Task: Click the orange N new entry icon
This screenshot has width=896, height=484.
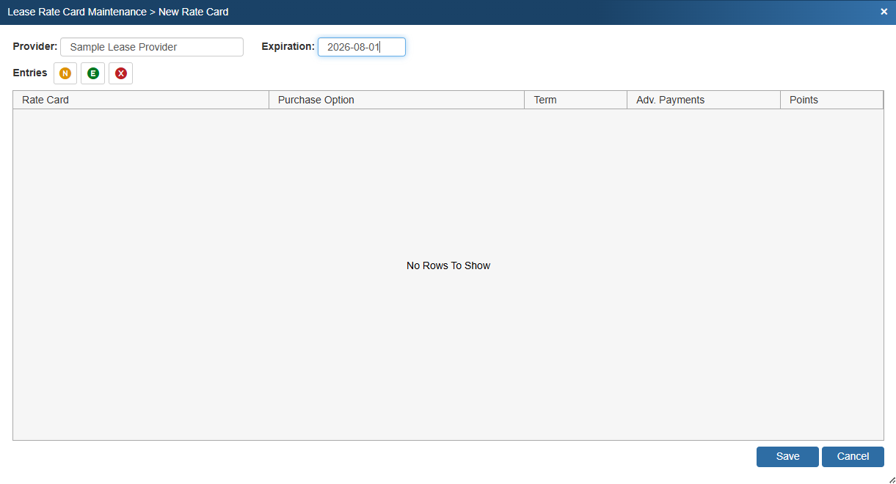Action: click(65, 73)
